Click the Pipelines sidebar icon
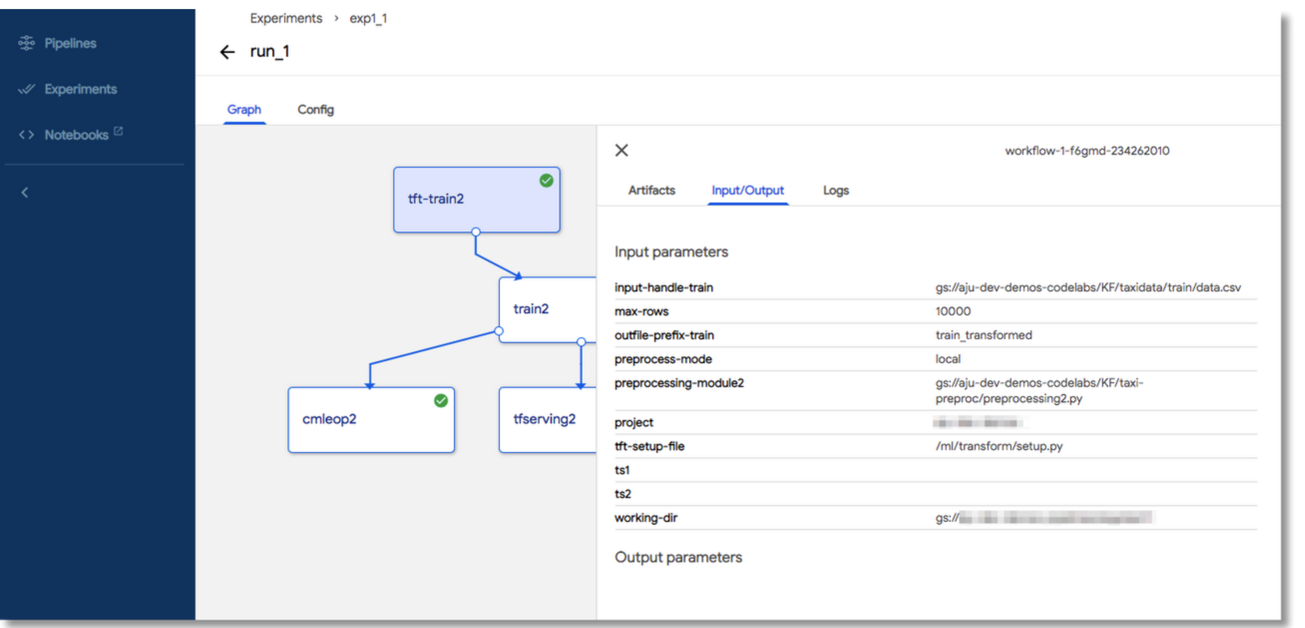 click(26, 43)
